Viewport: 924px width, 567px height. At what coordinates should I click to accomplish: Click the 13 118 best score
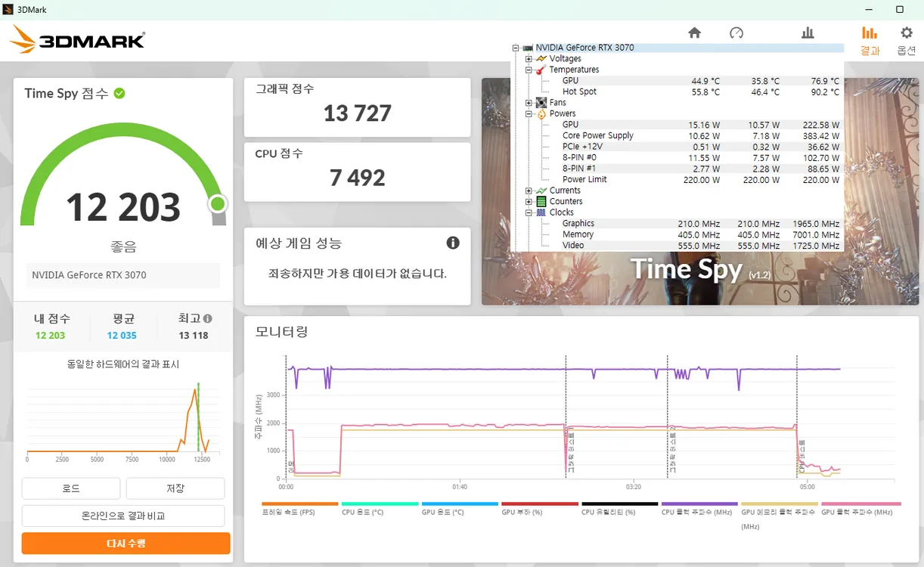pyautogui.click(x=194, y=336)
